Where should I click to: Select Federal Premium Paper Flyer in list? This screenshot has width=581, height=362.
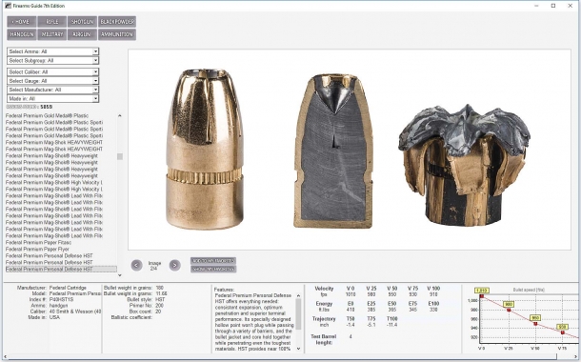tap(37, 249)
